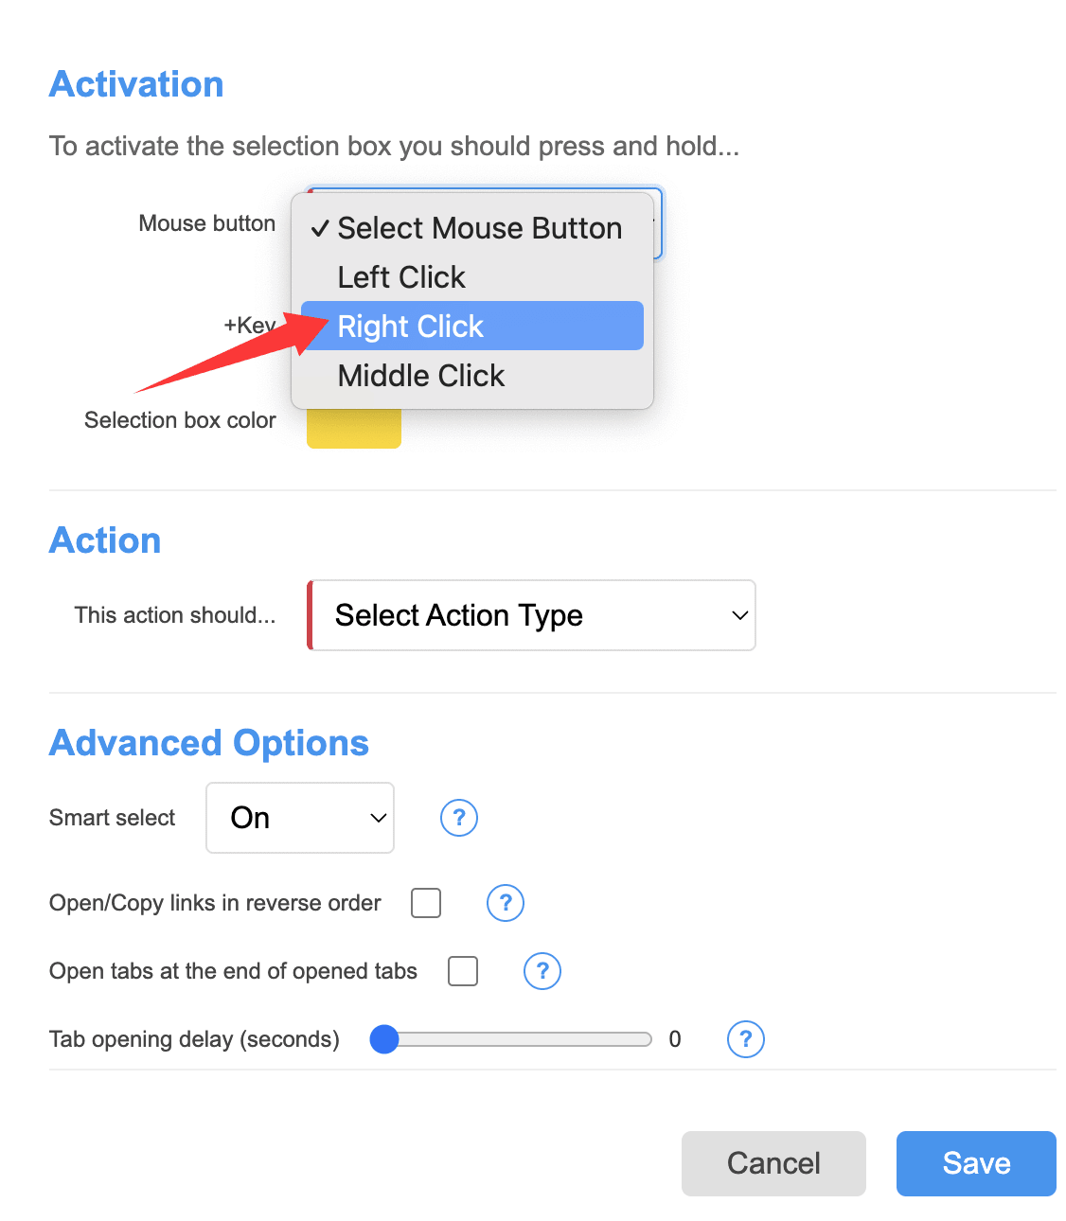This screenshot has width=1066, height=1221.
Task: Click the Cancel button
Action: click(773, 1163)
